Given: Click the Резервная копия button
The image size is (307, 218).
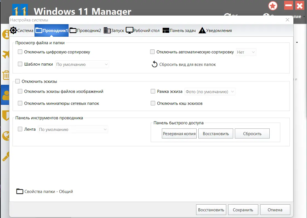Looking at the screenshot, I should pos(179,134).
